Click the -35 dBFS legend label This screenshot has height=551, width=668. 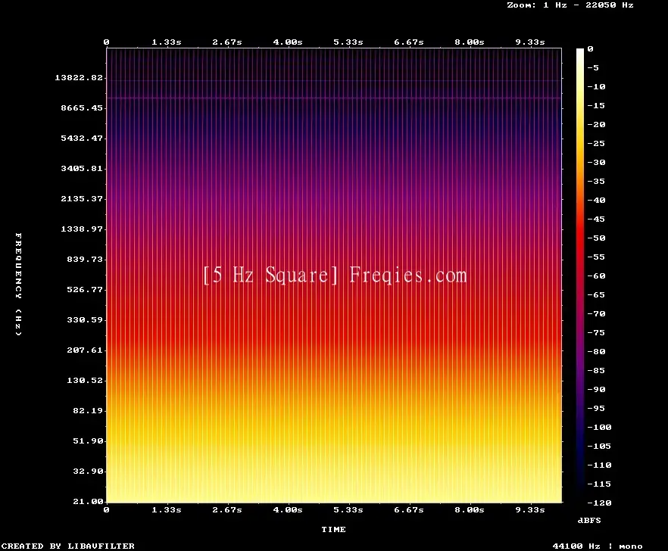(x=596, y=181)
